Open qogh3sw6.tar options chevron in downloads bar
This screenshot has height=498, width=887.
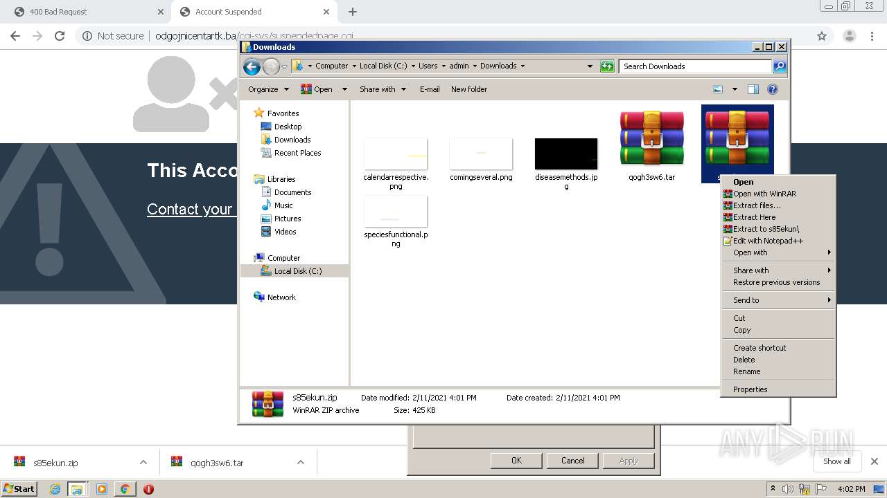(x=301, y=463)
